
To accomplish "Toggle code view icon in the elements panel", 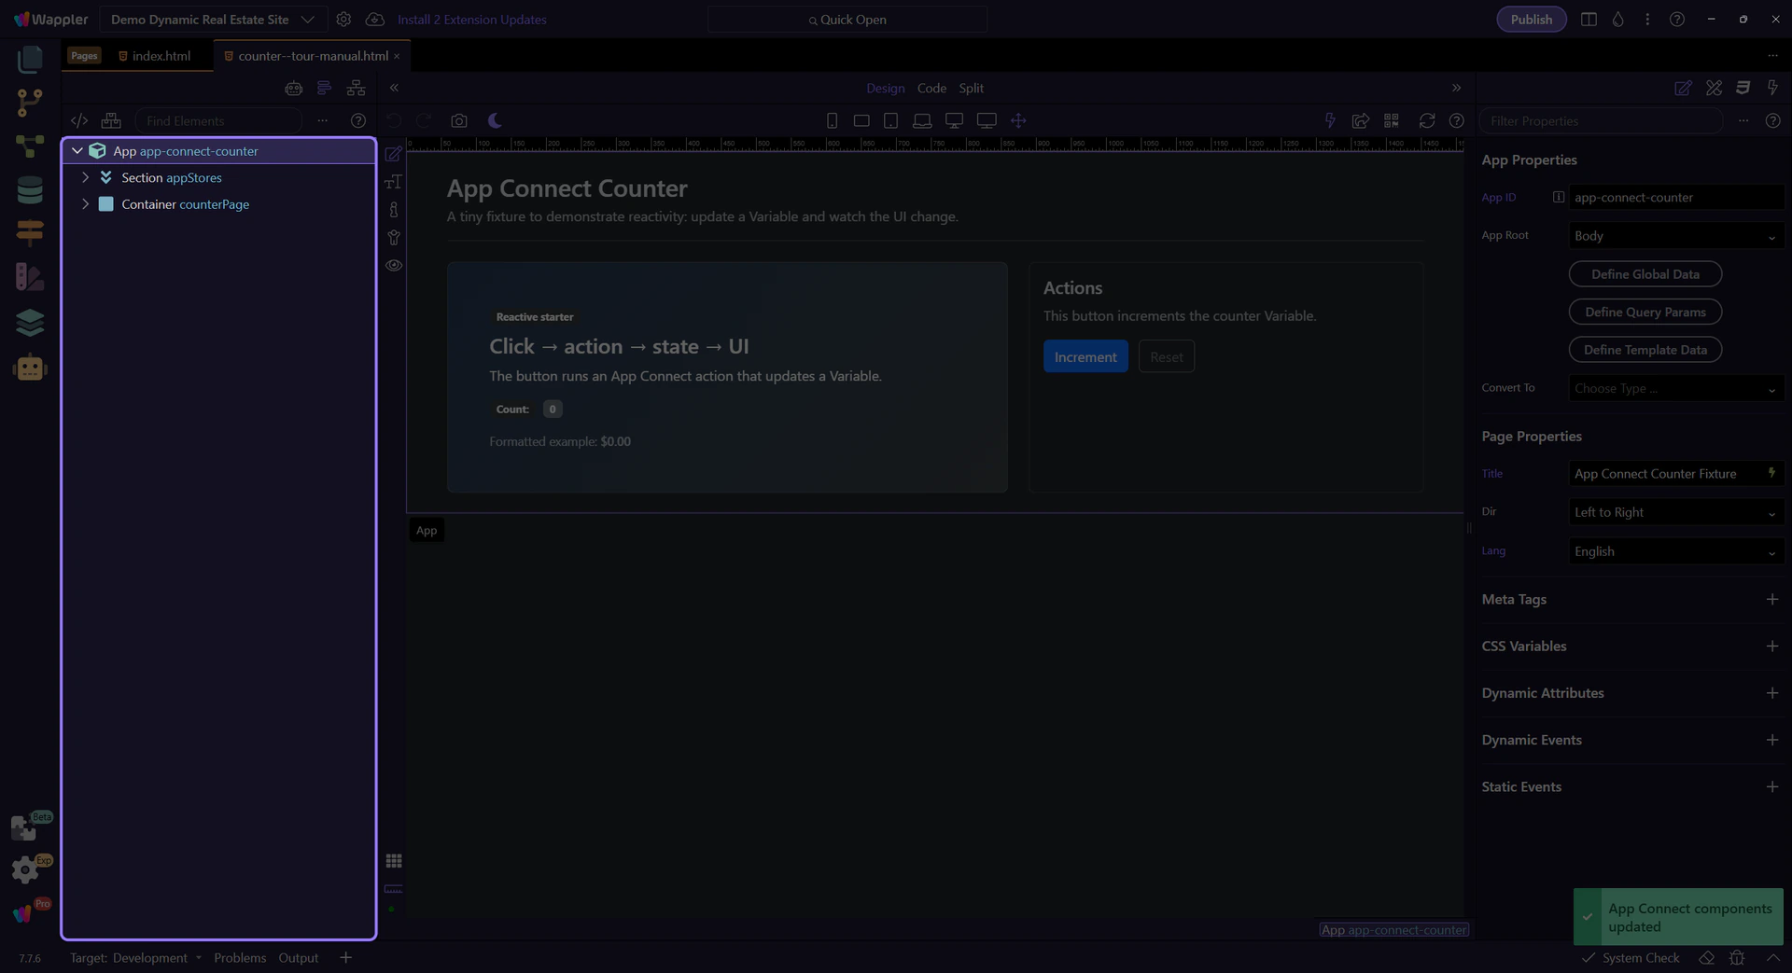I will pos(79,121).
